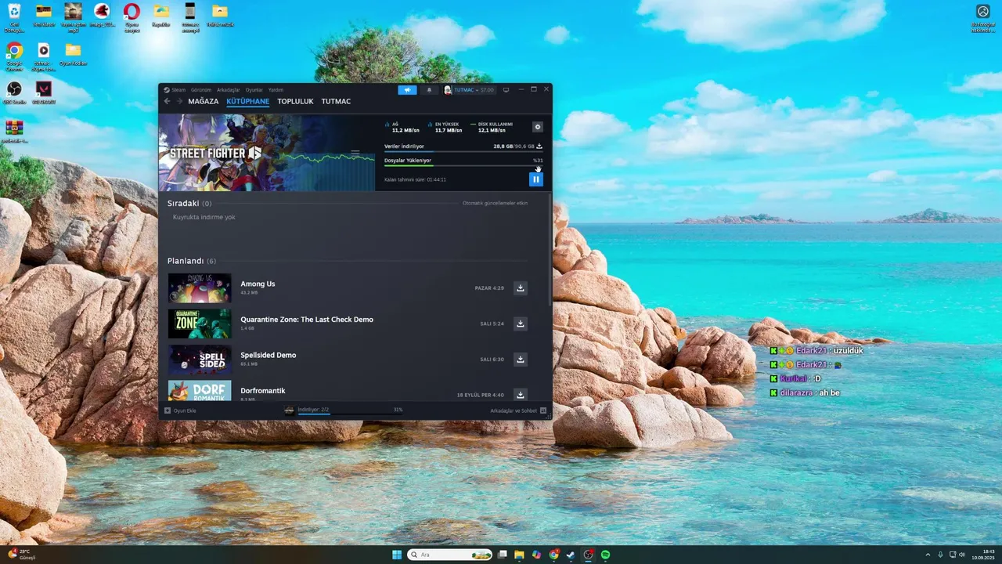Click the Windows Start button
The height and width of the screenshot is (564, 1002).
(x=397, y=555)
